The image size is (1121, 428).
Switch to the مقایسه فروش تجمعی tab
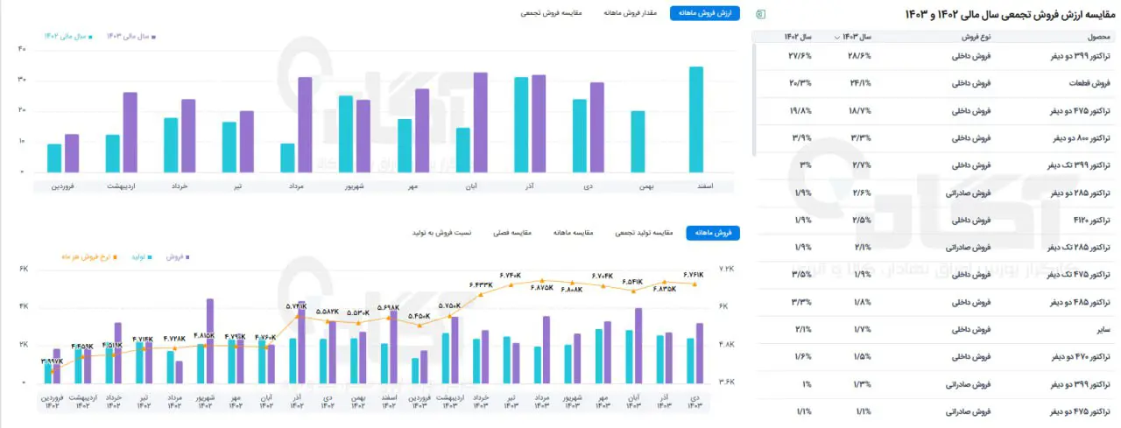tap(552, 13)
